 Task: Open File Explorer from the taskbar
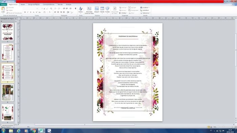click(11, 131)
